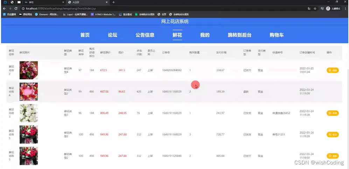Click the current price 341.5
349x169 pixels.
coord(122,70)
